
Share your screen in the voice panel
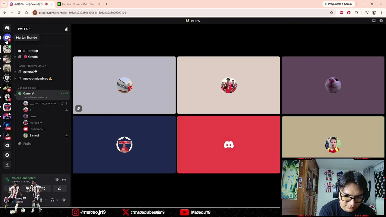27,188
